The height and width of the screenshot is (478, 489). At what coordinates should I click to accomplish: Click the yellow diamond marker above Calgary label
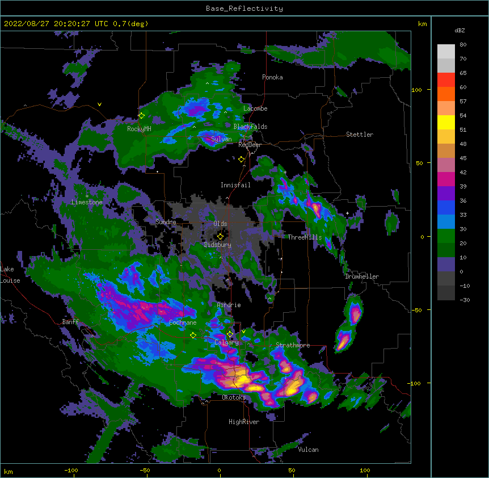(x=230, y=334)
